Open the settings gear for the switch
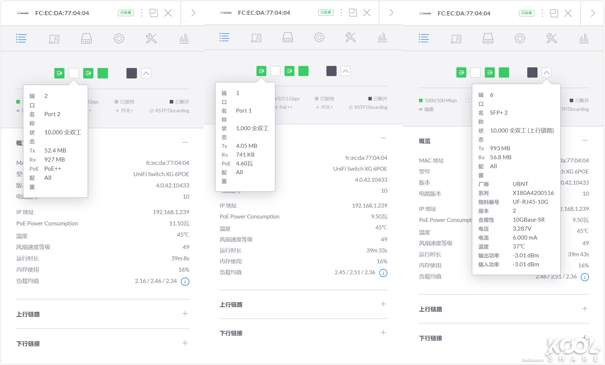The width and height of the screenshot is (605, 365). point(119,38)
